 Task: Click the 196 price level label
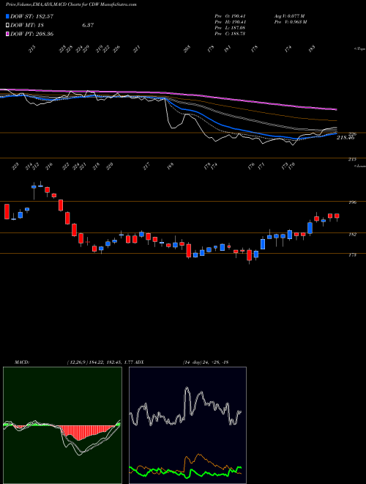[x=353, y=202]
